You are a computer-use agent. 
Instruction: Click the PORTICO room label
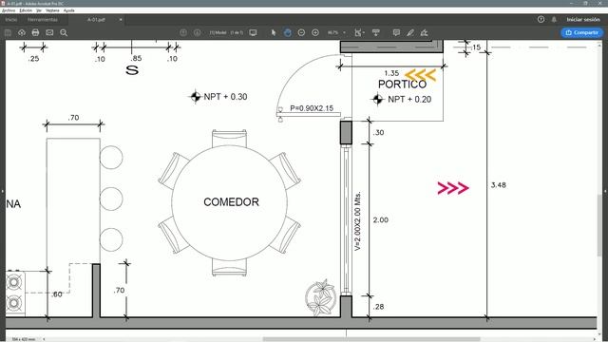coord(403,85)
